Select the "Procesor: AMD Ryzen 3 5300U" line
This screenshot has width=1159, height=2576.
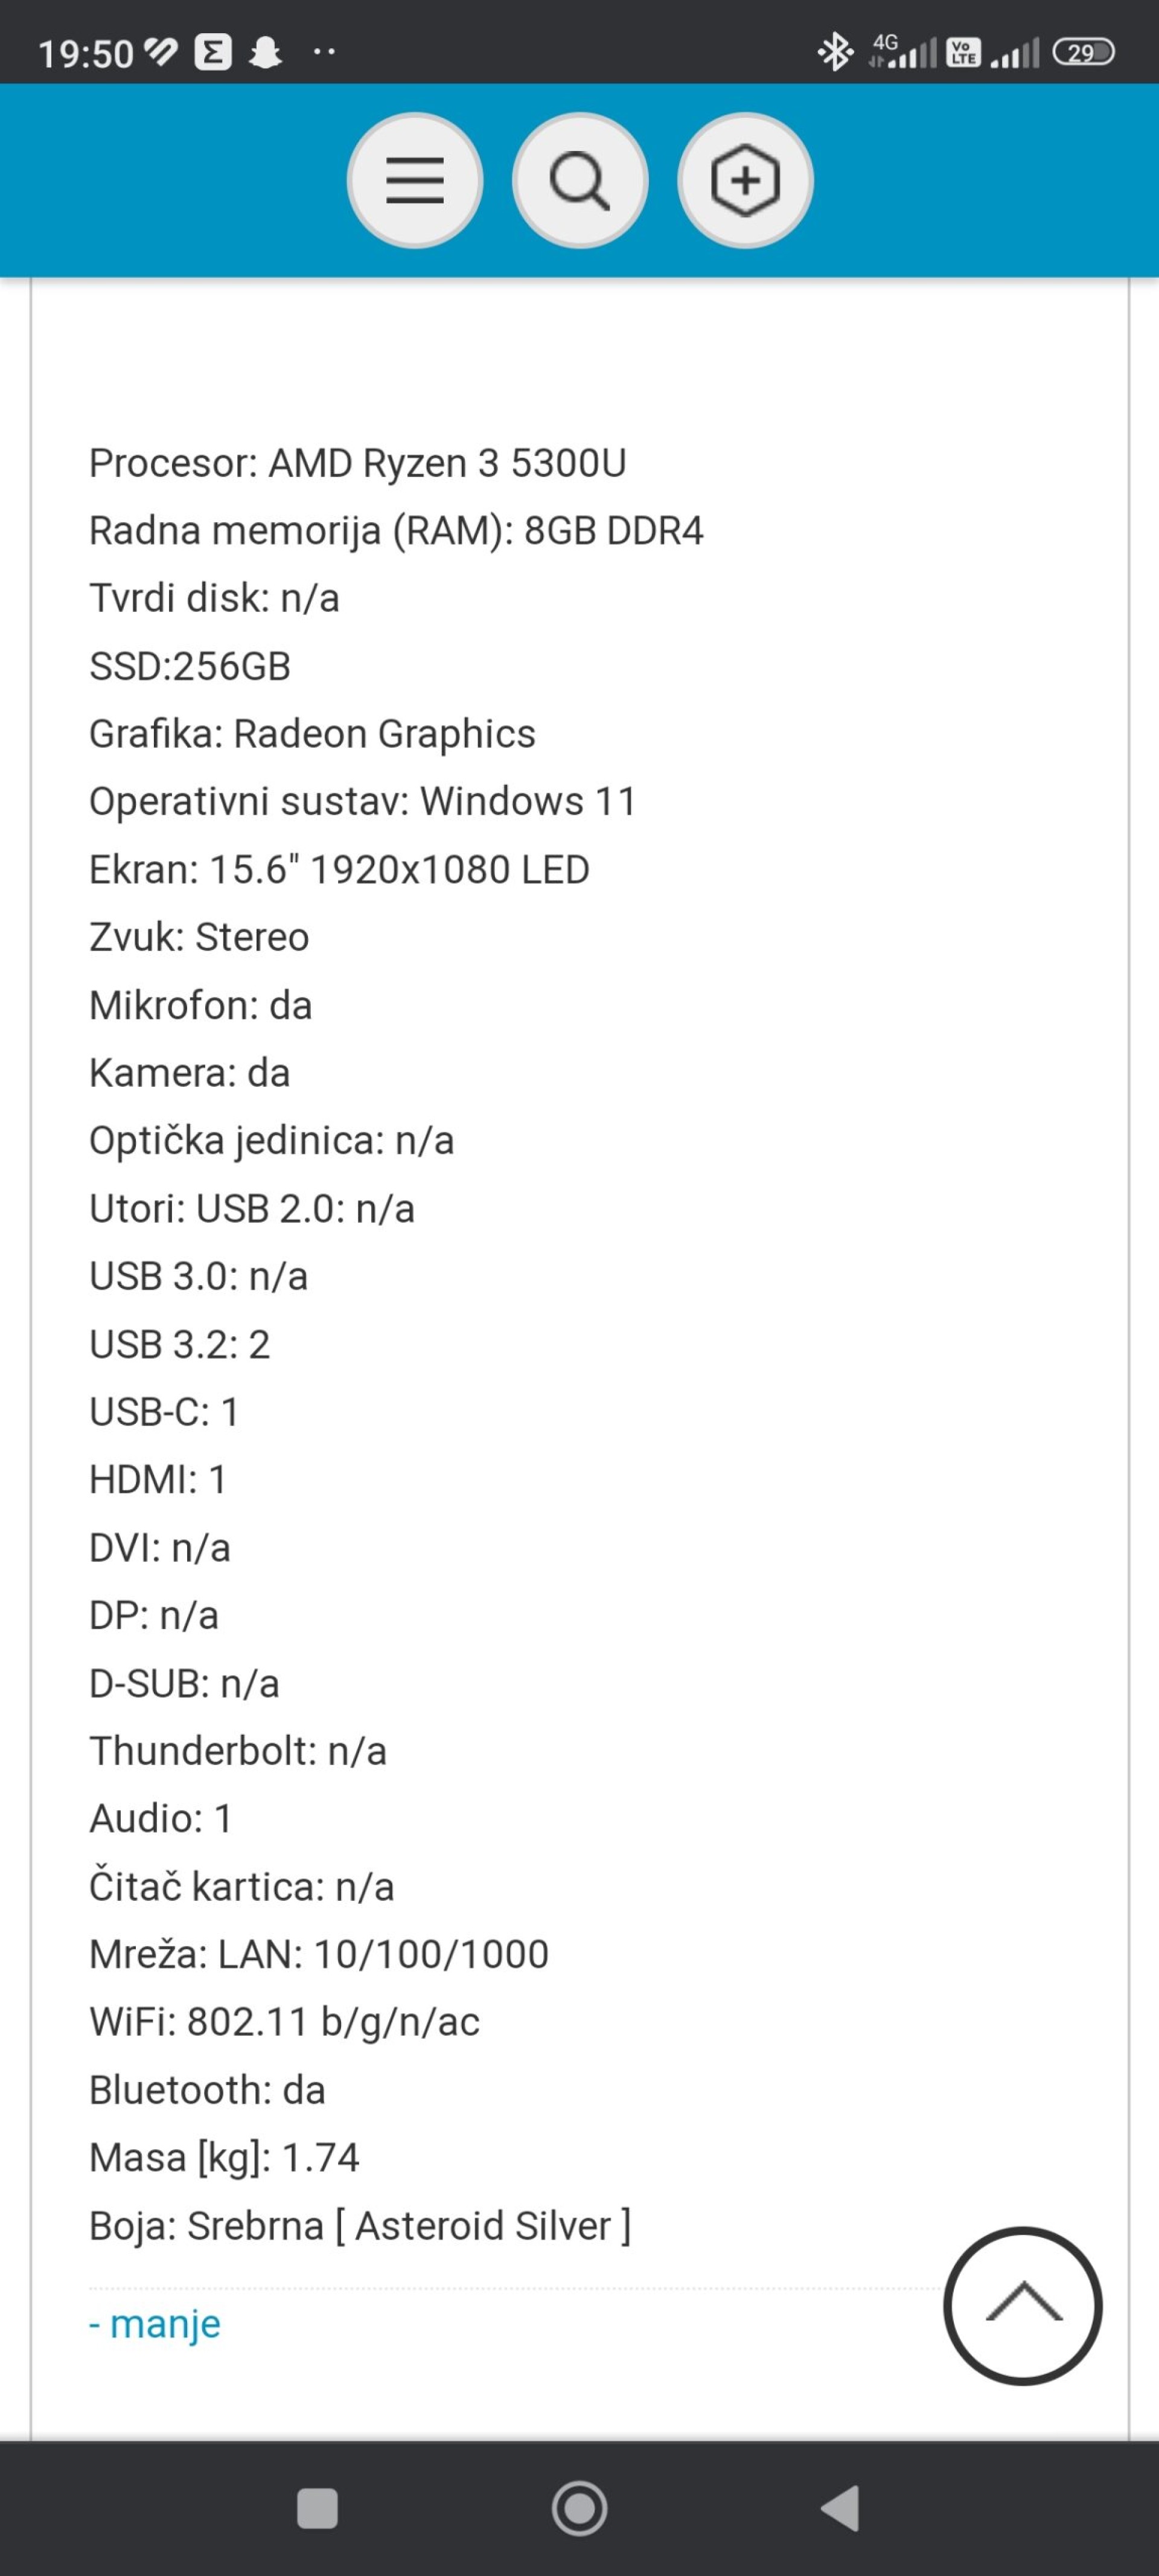tap(358, 463)
